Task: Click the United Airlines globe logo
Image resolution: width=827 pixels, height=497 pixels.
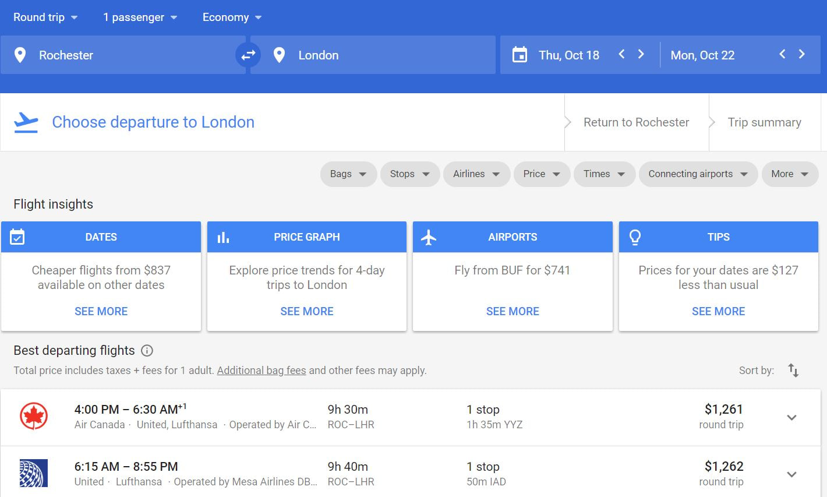Action: 34,473
